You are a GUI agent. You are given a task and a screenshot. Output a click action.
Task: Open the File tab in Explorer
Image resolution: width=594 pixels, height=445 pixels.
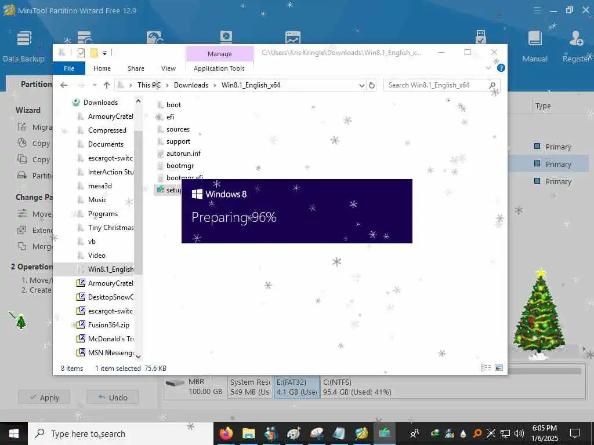[x=69, y=68]
